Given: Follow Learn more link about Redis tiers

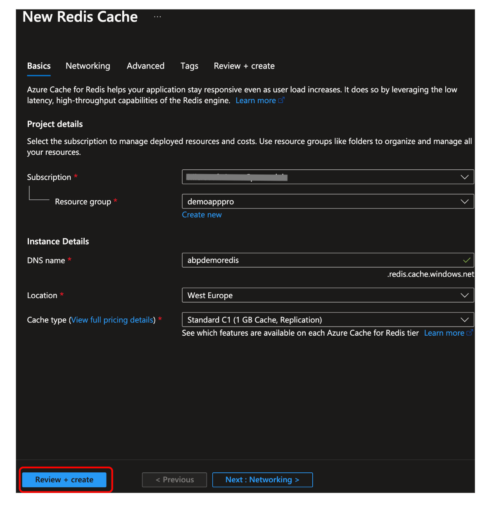Looking at the screenshot, I should [x=448, y=333].
